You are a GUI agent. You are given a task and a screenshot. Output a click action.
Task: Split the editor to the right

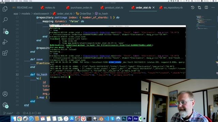206,7
